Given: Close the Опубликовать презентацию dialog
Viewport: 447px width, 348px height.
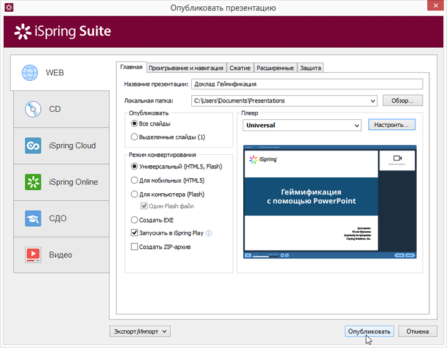Looking at the screenshot, I should tap(436, 6).
